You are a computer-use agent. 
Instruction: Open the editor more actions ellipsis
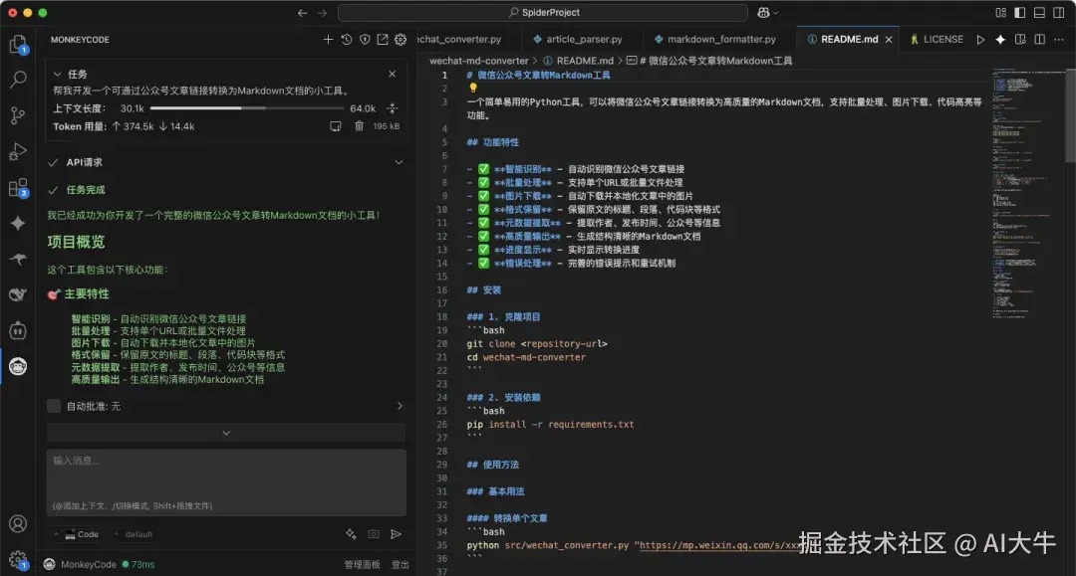point(1059,40)
